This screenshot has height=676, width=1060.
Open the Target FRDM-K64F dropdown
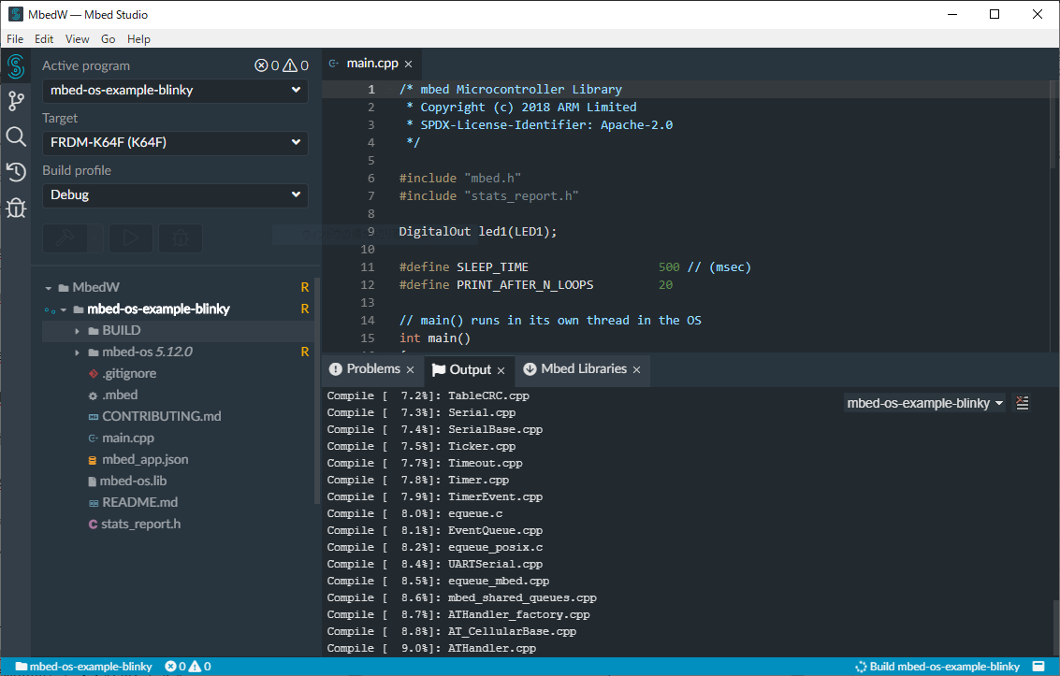click(x=175, y=142)
